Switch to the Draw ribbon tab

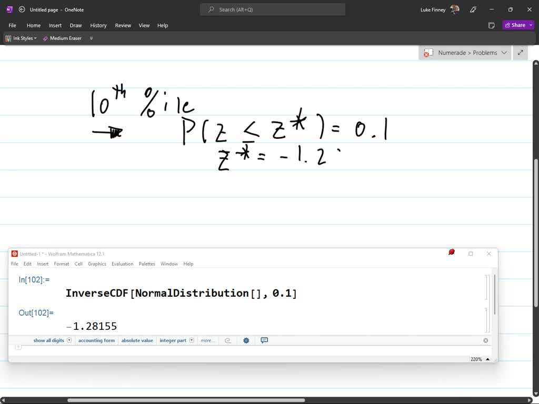pos(75,25)
